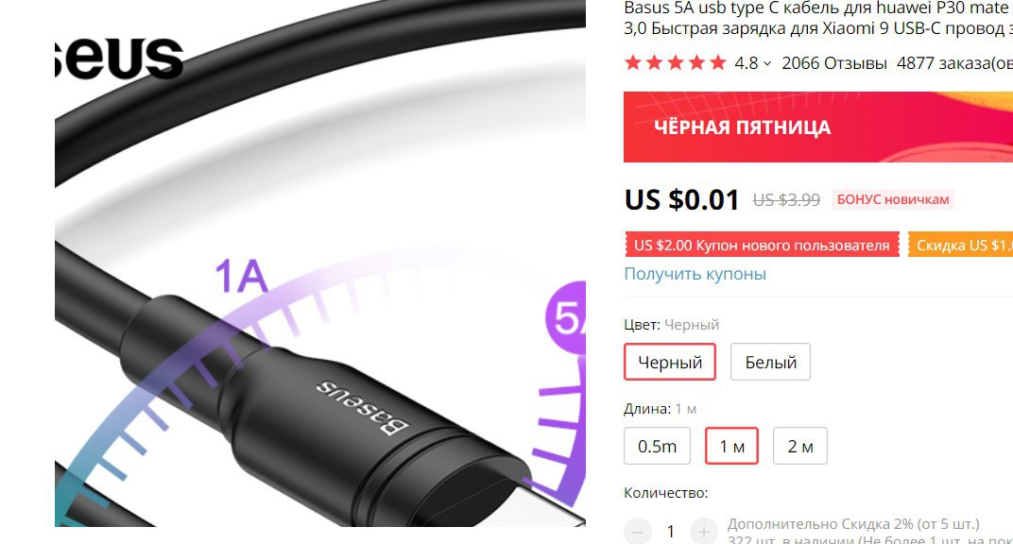Click the US $2.00 new user coupon
Image resolution: width=1013 pixels, height=544 pixels.
(x=762, y=246)
